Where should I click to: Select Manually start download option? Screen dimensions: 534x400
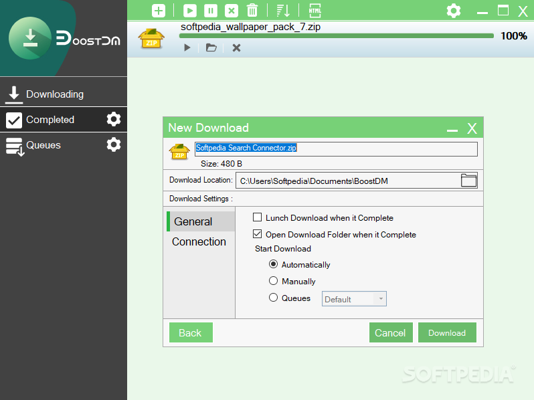273,280
